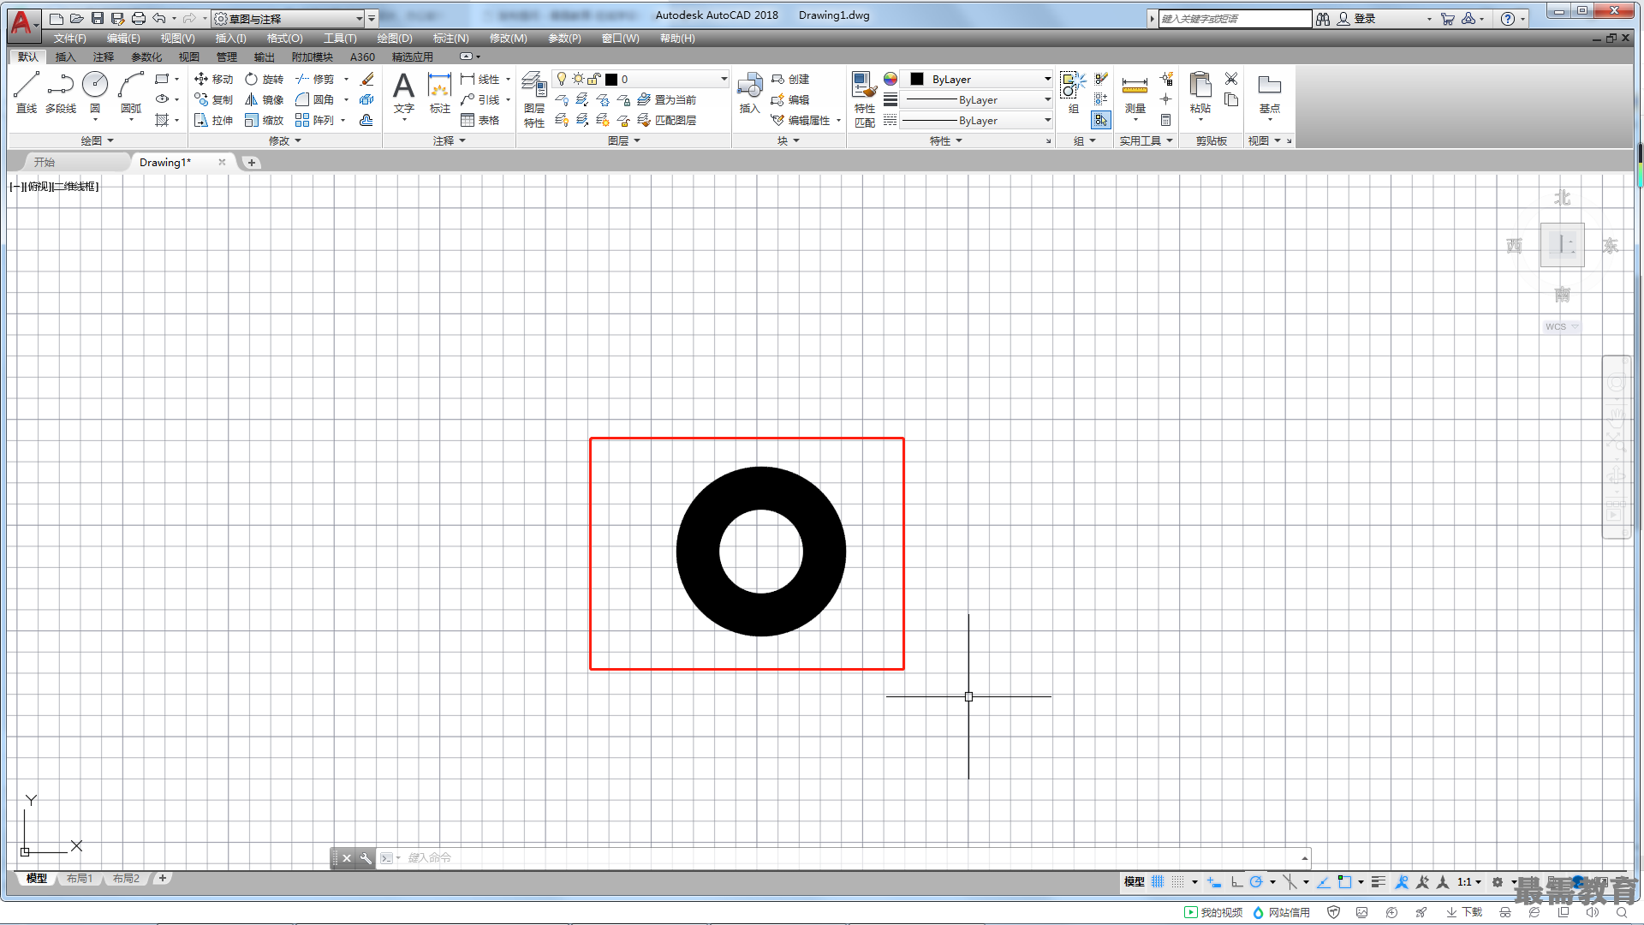This screenshot has height=925, width=1644.
Task: Open the layer name dropdown
Action: [640, 79]
